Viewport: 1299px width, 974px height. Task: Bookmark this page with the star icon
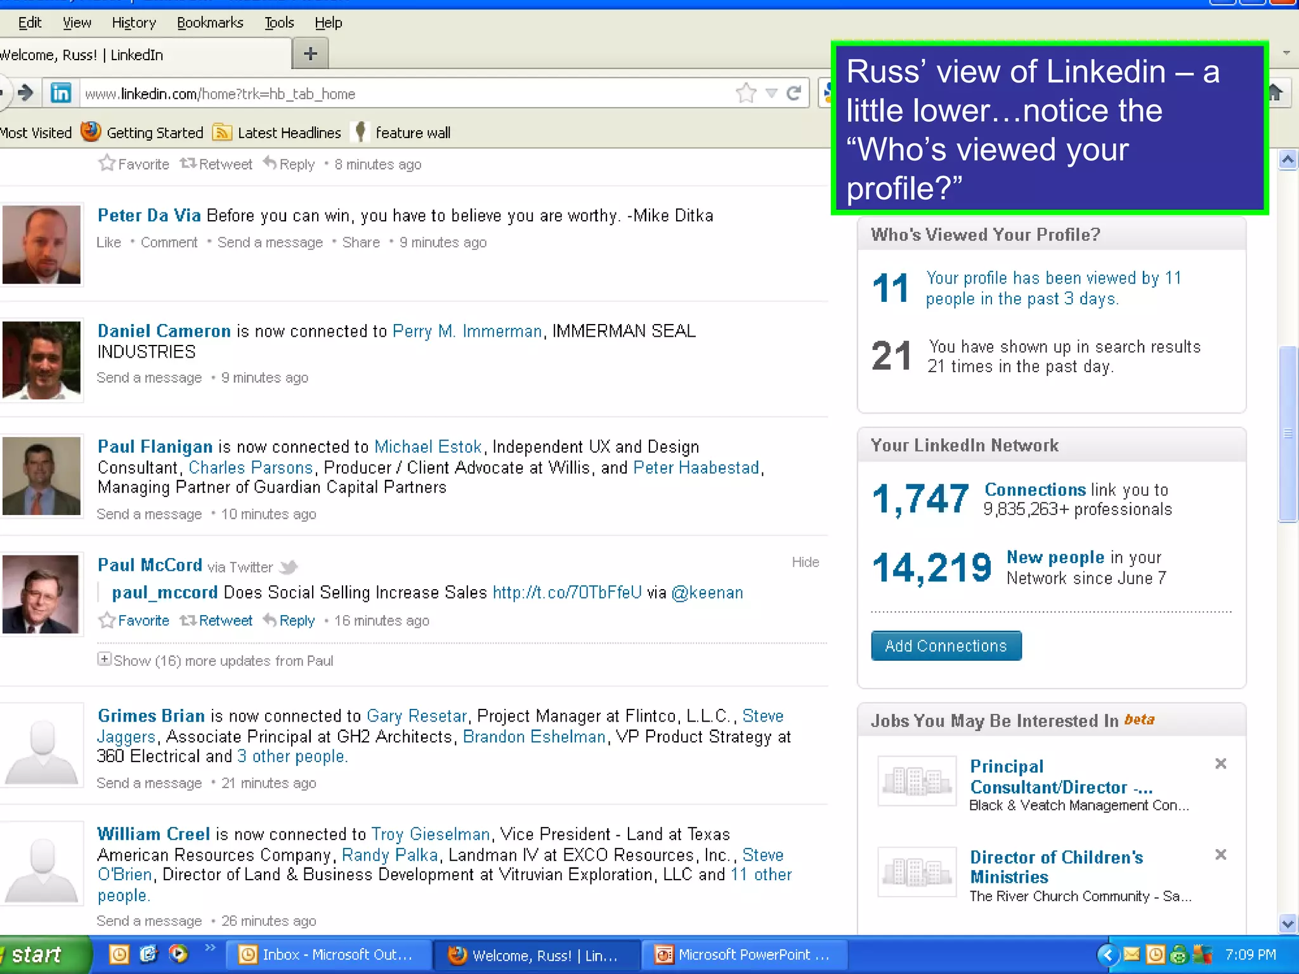pyautogui.click(x=746, y=93)
